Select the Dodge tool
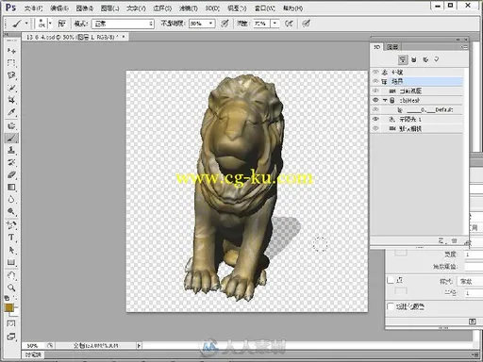Image resolution: width=483 pixels, height=362 pixels. (11, 211)
